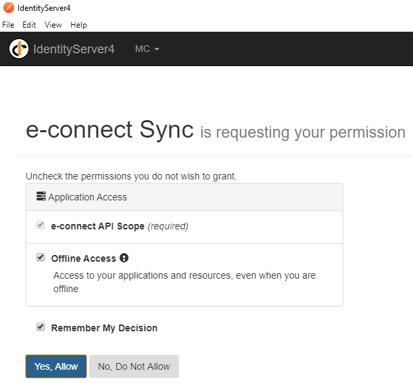Click the e-connect API Scope label

click(98, 226)
